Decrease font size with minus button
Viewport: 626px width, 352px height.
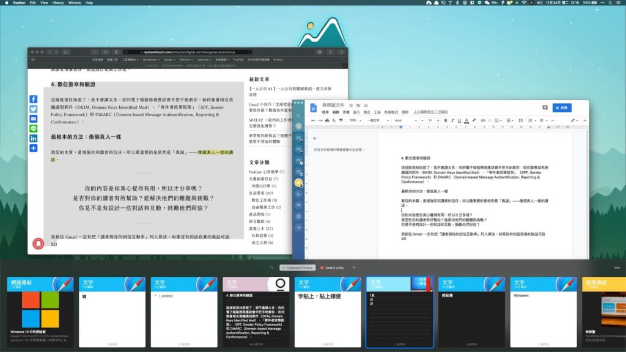pos(422,120)
